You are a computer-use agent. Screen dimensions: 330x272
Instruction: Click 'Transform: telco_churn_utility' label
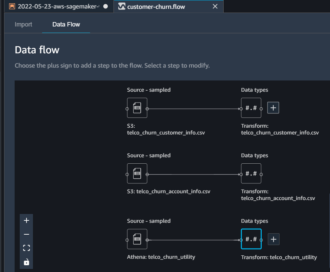[279, 257]
